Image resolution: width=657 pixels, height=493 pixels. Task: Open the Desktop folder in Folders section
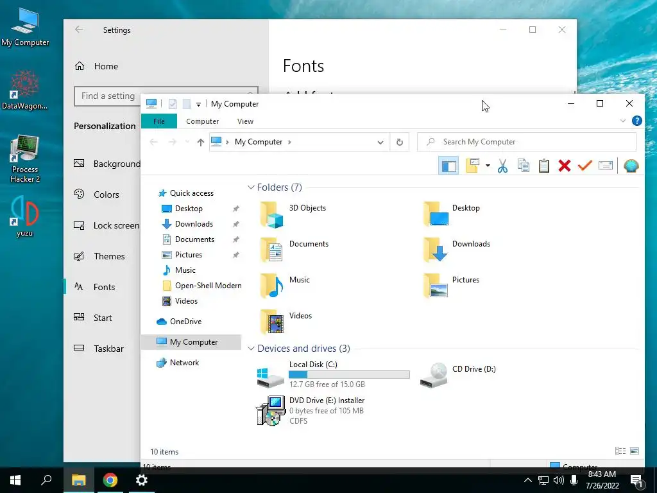point(452,214)
